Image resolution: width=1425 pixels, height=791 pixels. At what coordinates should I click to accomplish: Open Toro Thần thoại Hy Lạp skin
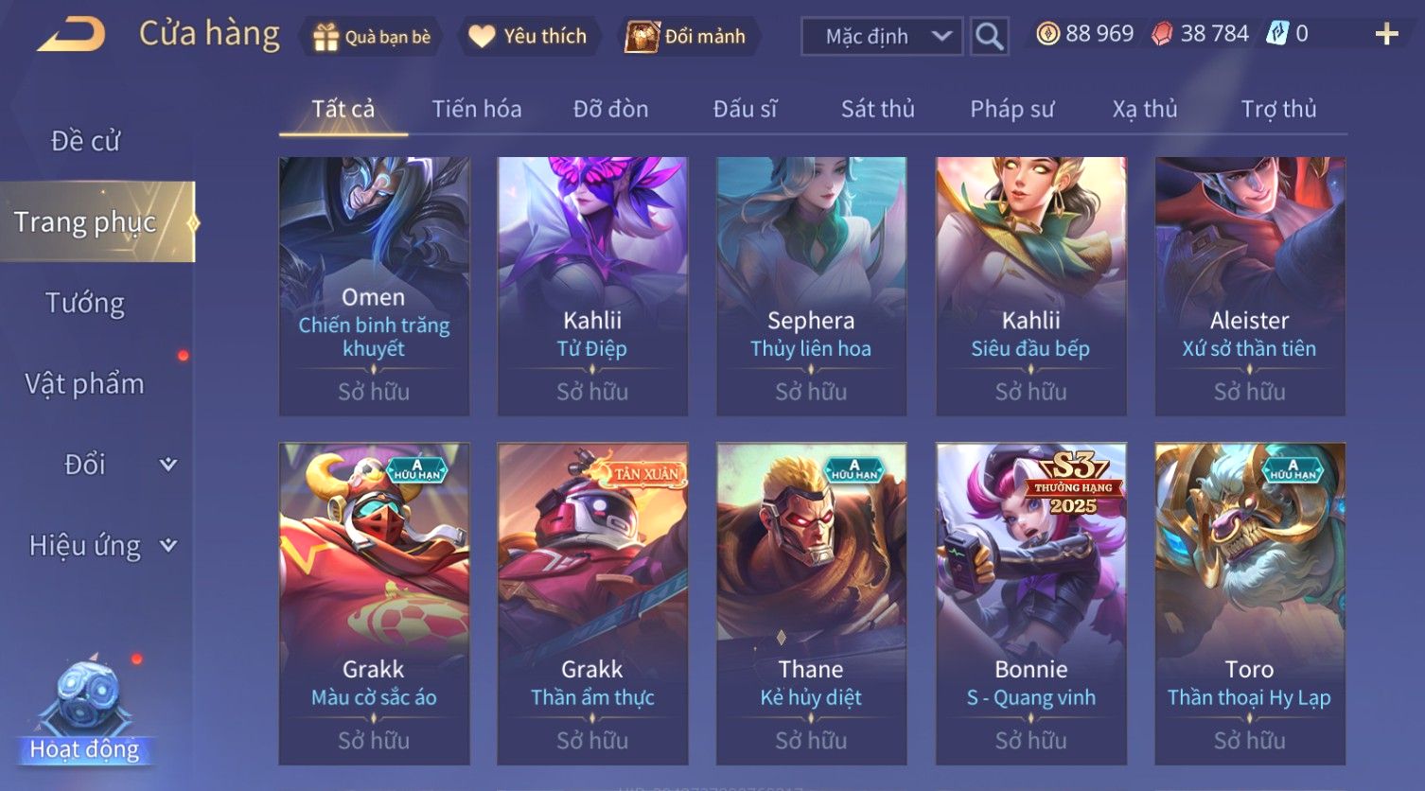pyautogui.click(x=1250, y=604)
